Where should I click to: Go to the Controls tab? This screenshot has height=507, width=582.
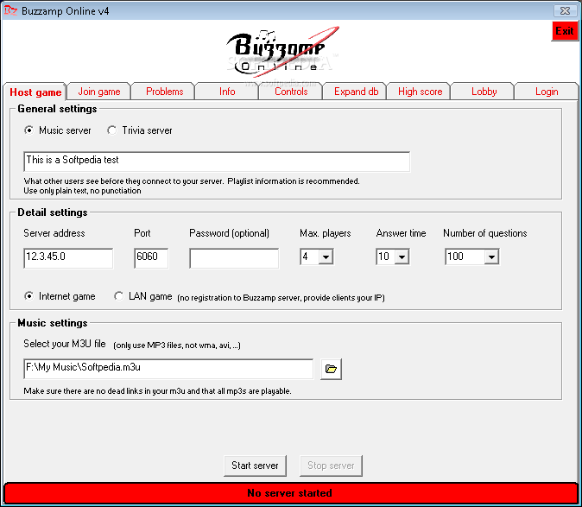291,92
